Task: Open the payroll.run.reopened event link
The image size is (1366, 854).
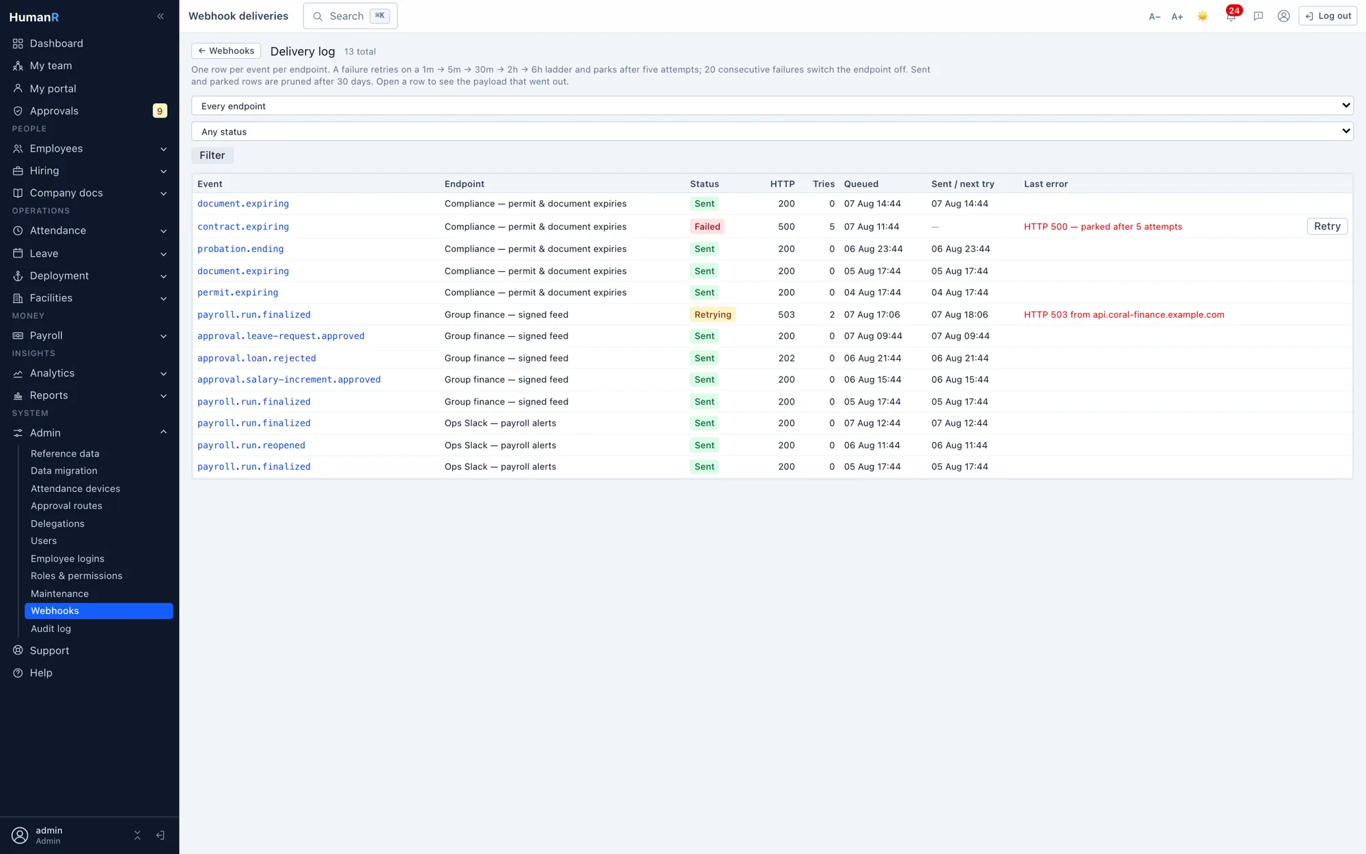Action: point(251,445)
